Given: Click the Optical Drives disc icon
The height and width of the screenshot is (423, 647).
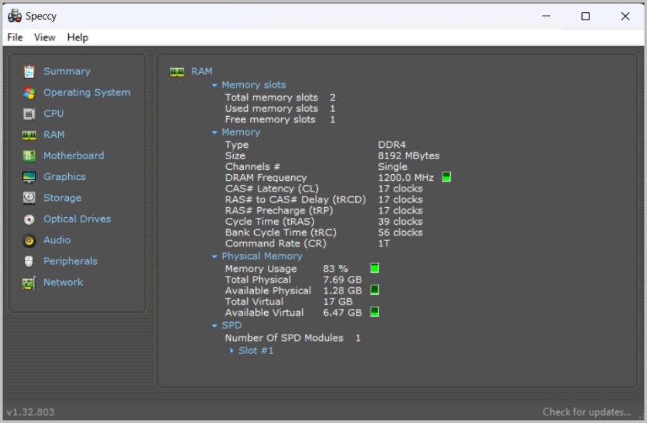Looking at the screenshot, I should point(29,219).
